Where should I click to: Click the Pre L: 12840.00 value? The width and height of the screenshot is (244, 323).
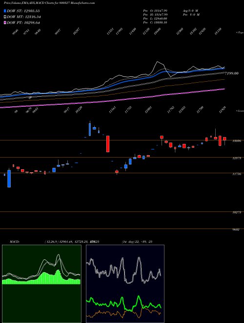point(155,19)
